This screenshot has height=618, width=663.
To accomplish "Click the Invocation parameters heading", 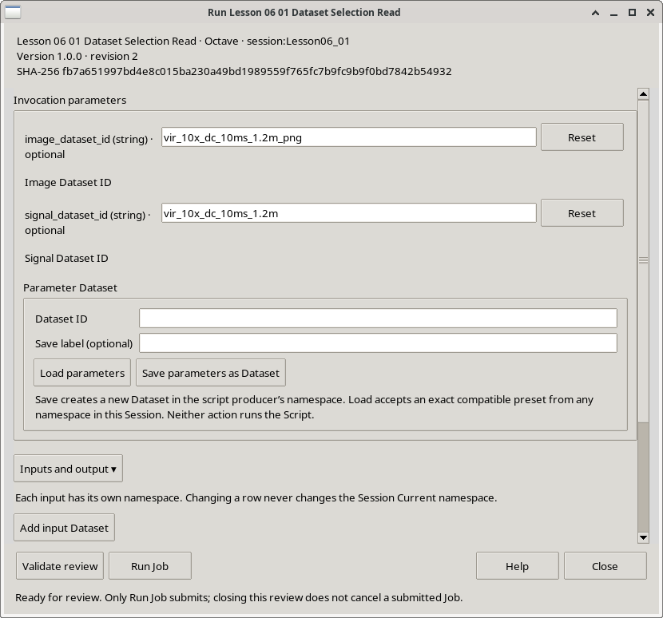I will pyautogui.click(x=69, y=100).
